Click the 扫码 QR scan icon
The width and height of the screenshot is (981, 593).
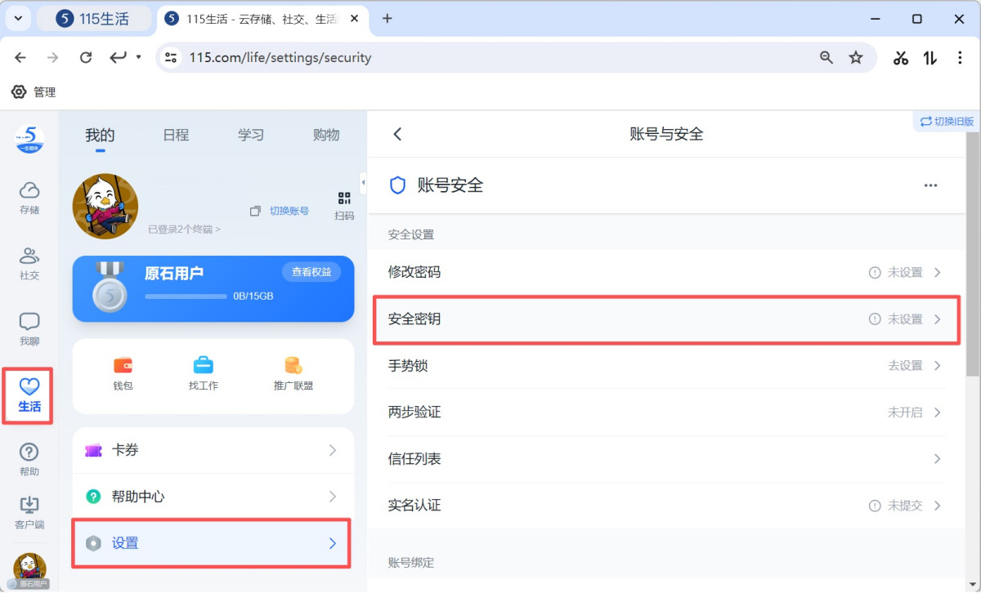pos(344,205)
